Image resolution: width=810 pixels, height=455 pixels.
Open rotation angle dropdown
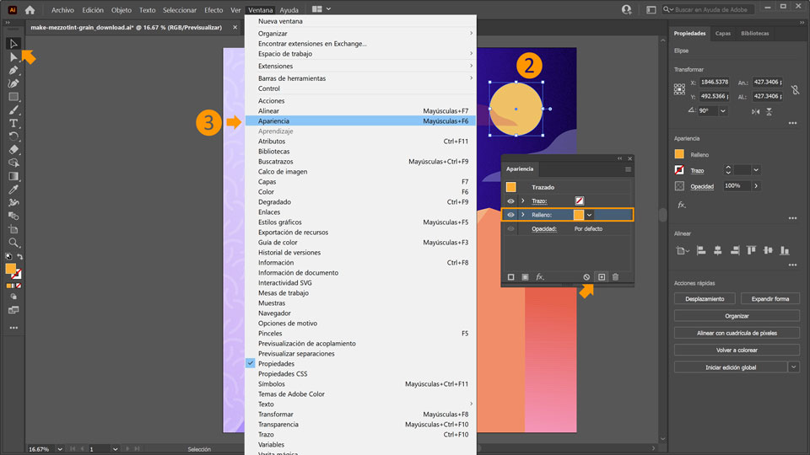[x=723, y=111]
